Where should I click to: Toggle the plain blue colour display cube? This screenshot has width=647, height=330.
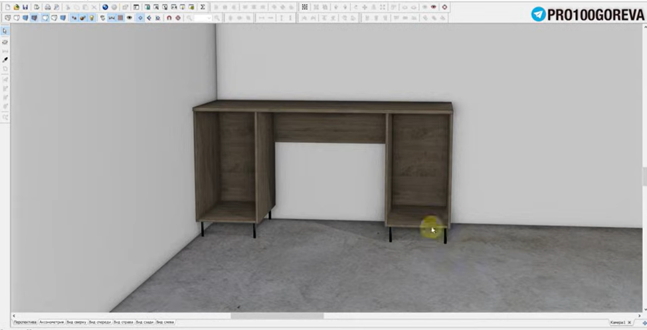pyautogui.click(x=25, y=18)
